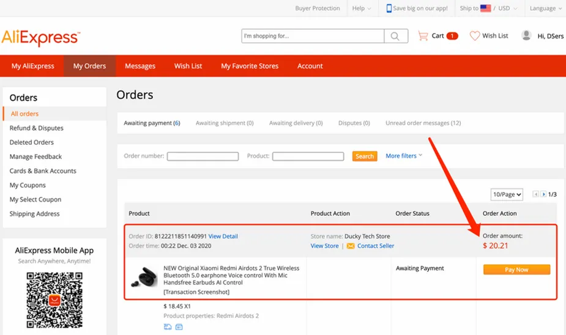
Task: Click the I'm shopping for search field
Action: (313, 36)
